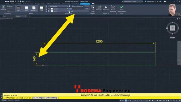Open the Help question mark icon

[x=165, y=1]
